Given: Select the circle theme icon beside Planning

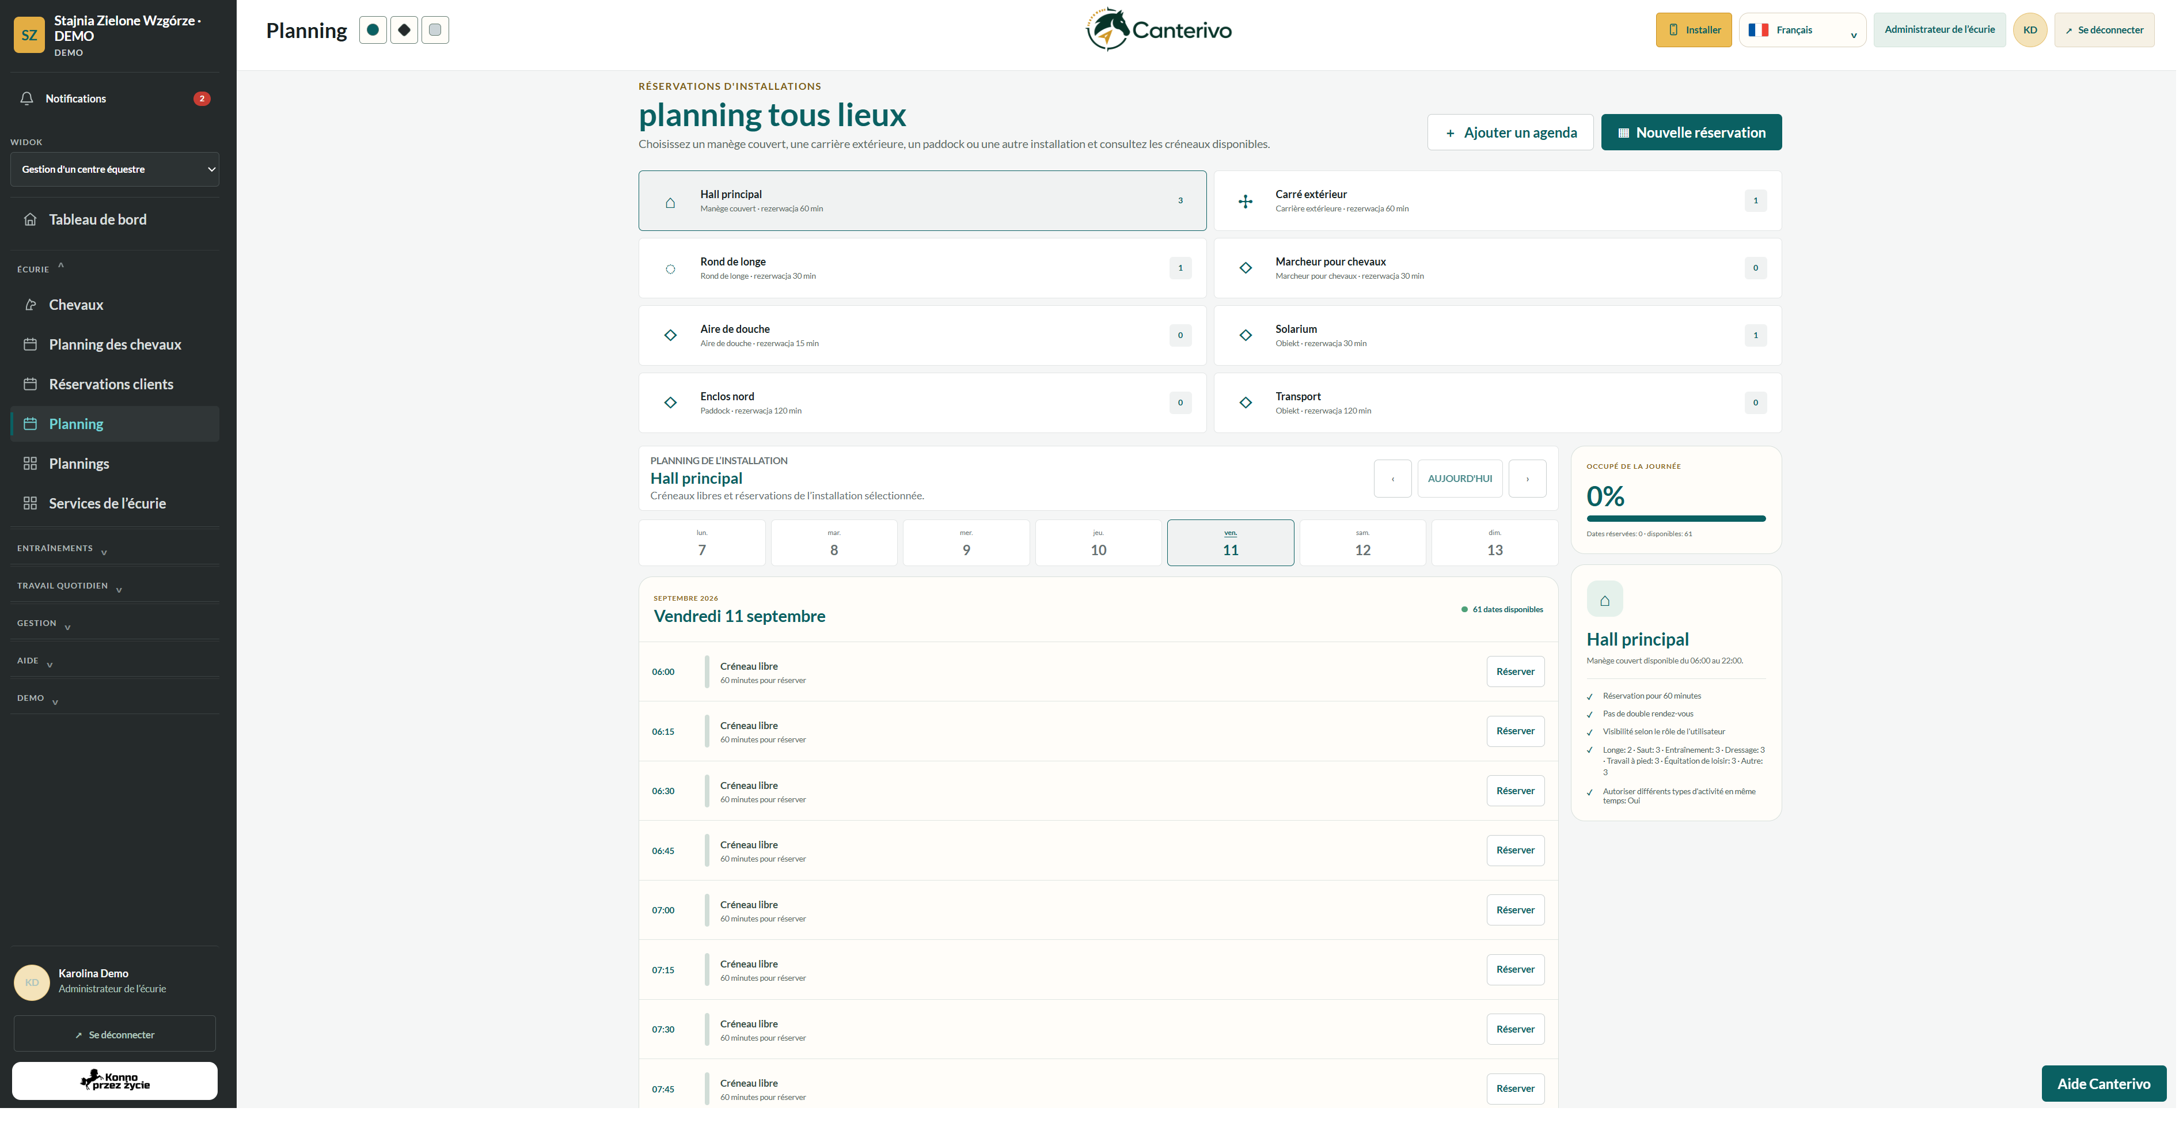Looking at the screenshot, I should 373,30.
